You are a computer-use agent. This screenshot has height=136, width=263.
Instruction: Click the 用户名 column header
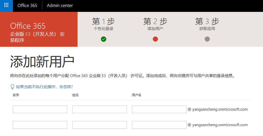[136, 95]
